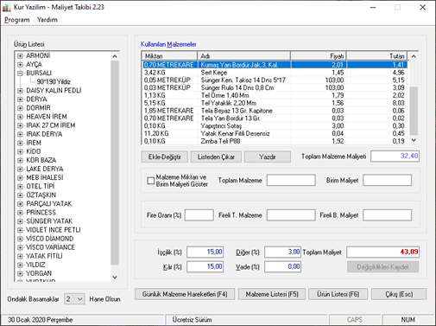Select the Sert Keçe material row
The height and width of the screenshot is (326, 436).
click(x=275, y=73)
